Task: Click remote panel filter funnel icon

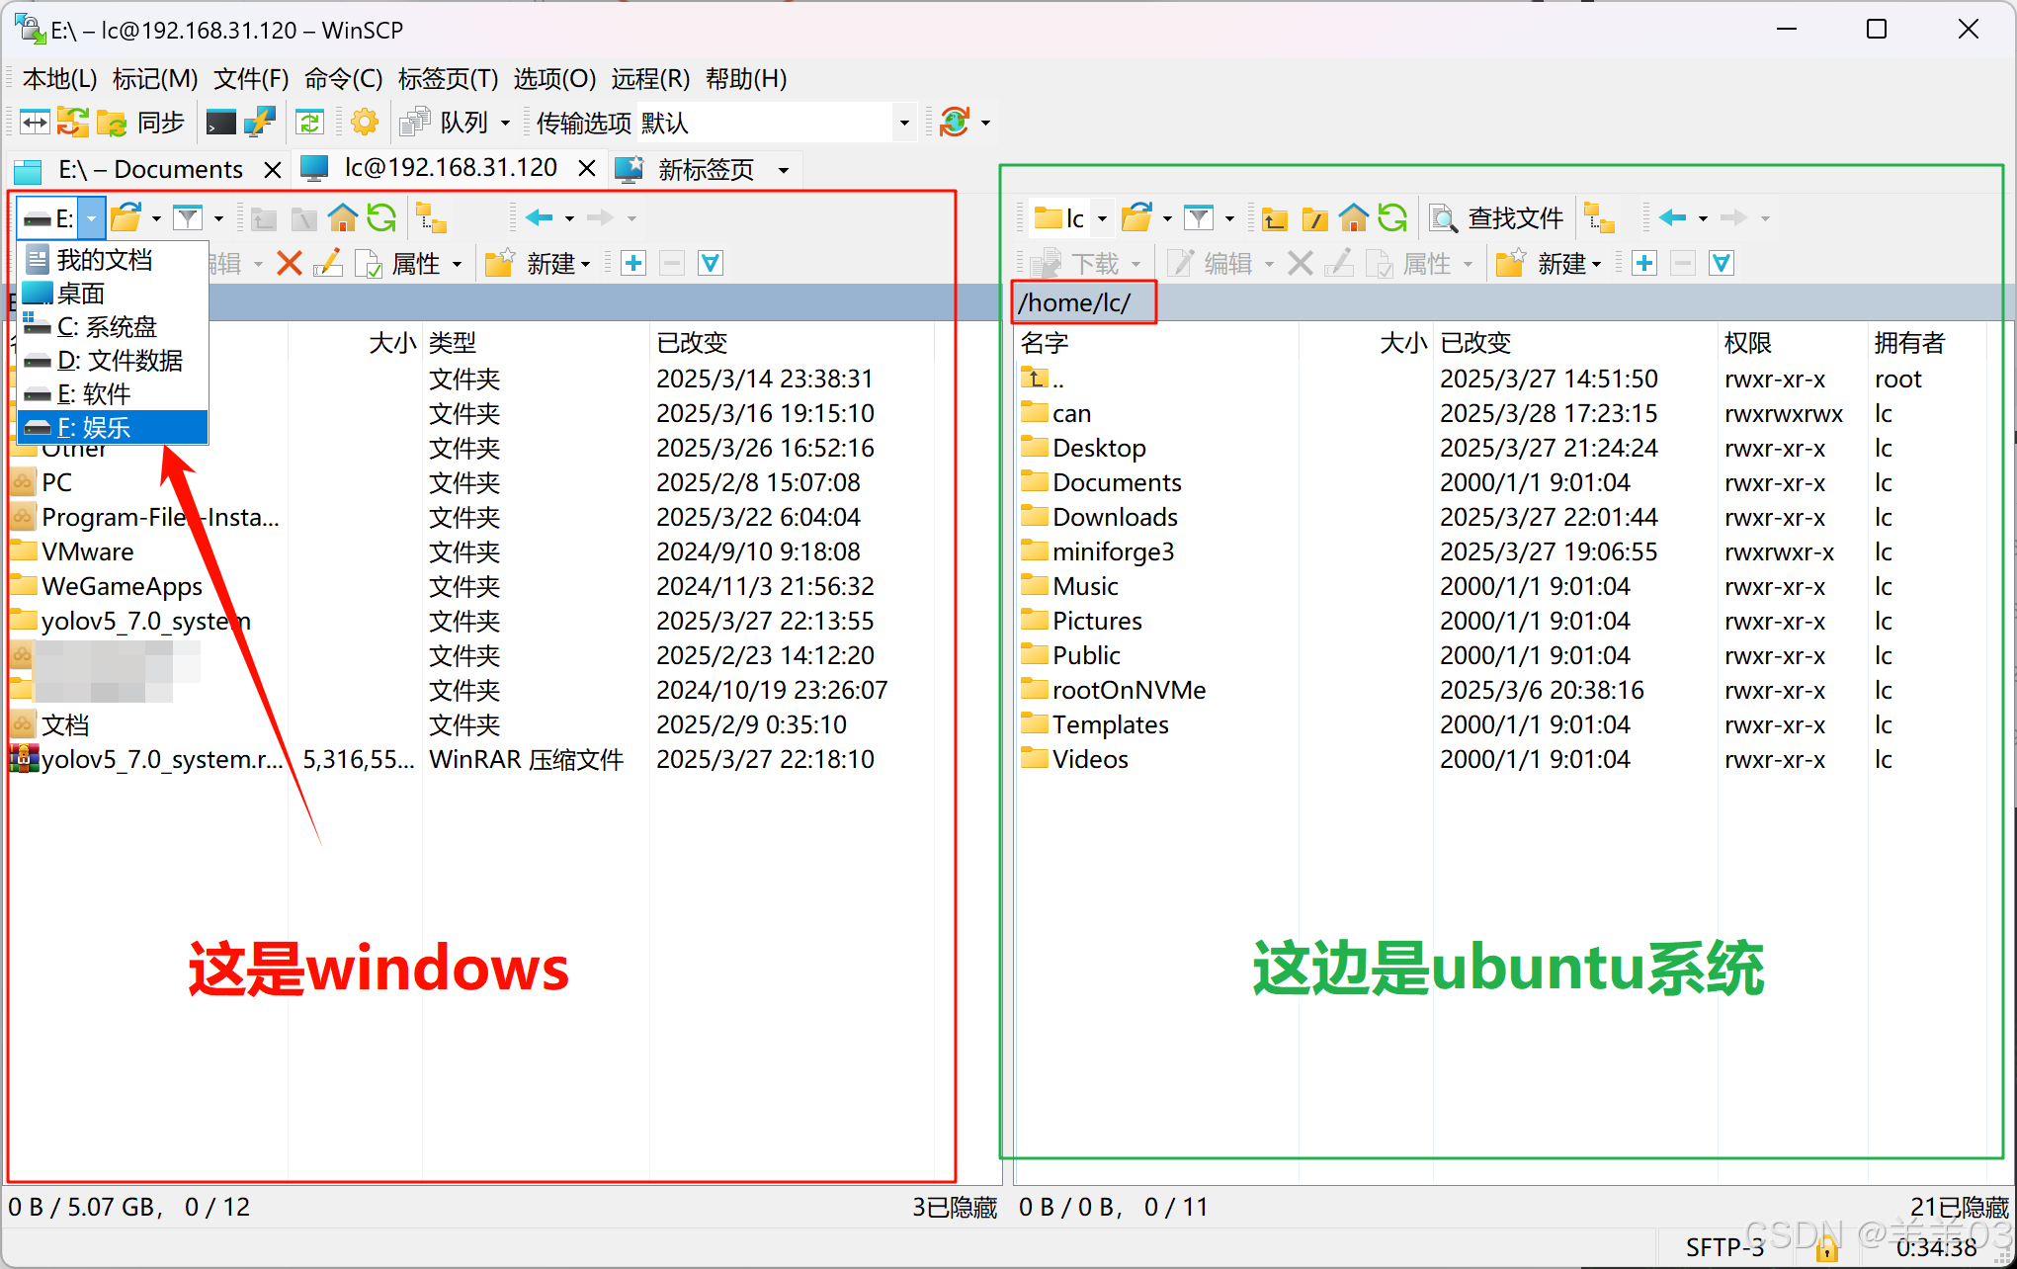Action: click(1199, 217)
